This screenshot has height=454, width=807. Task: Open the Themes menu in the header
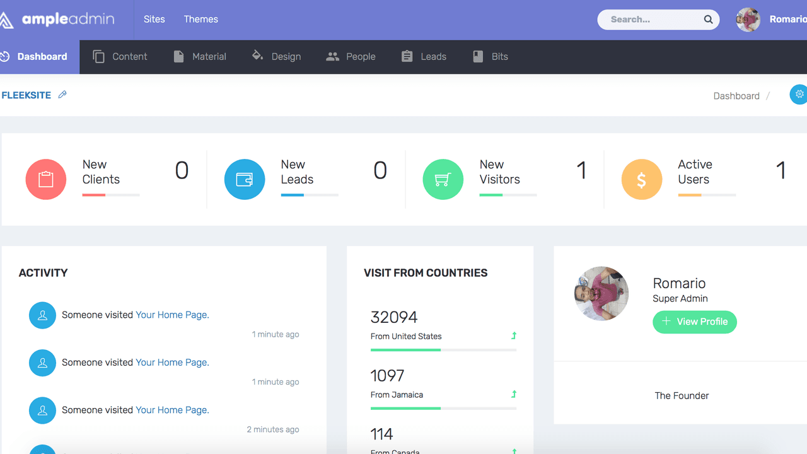[201, 20]
